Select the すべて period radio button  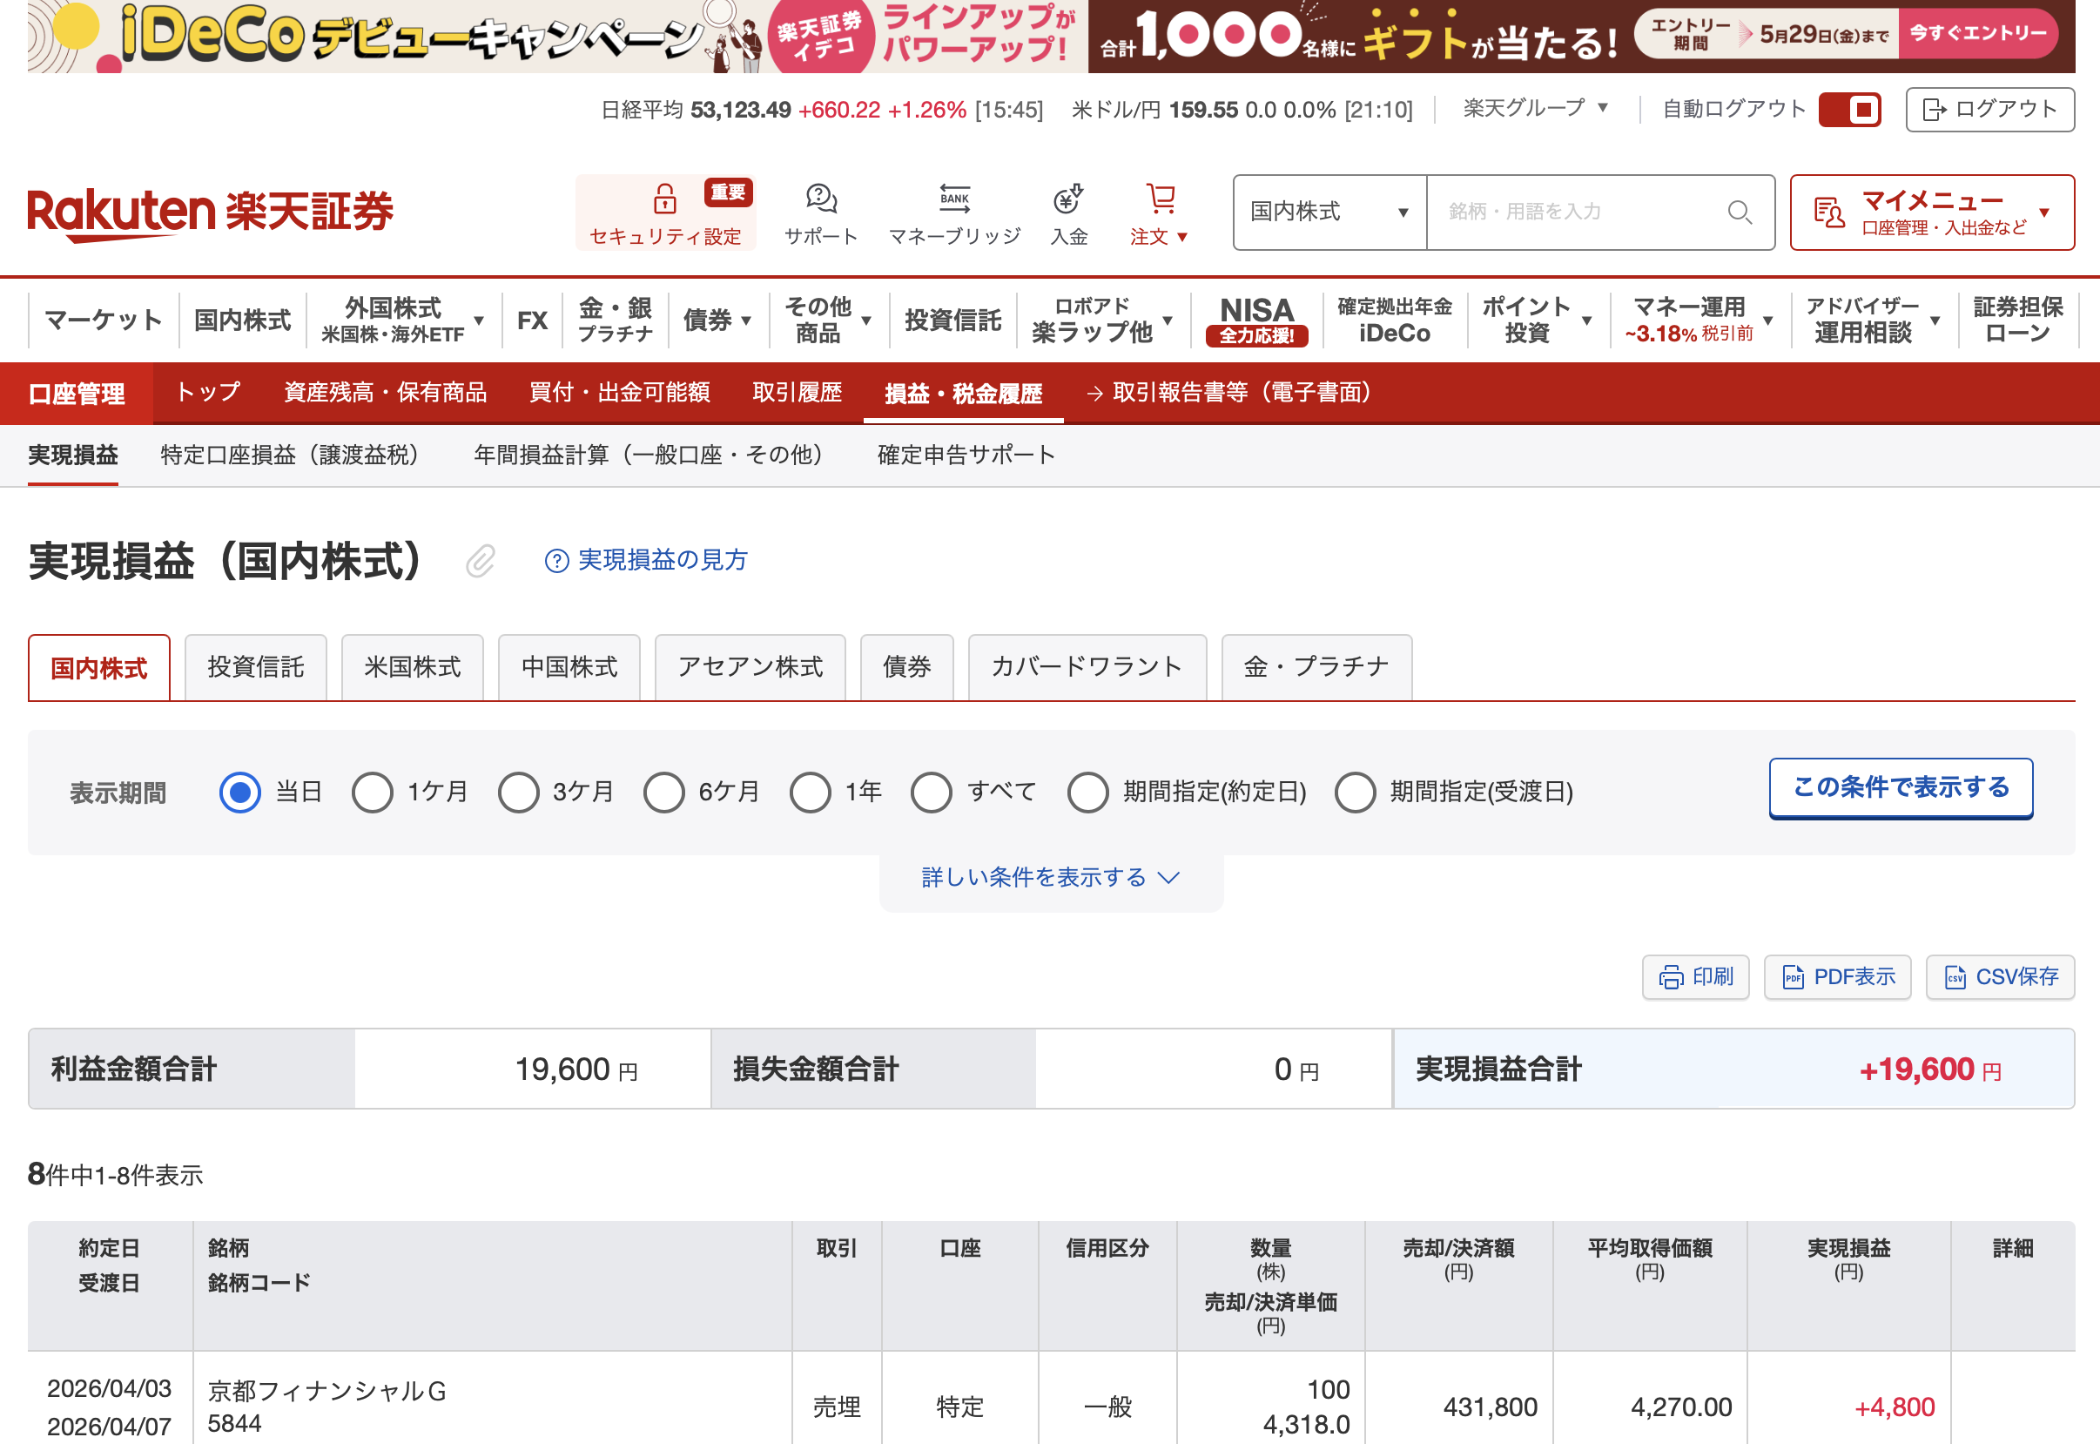click(x=931, y=793)
